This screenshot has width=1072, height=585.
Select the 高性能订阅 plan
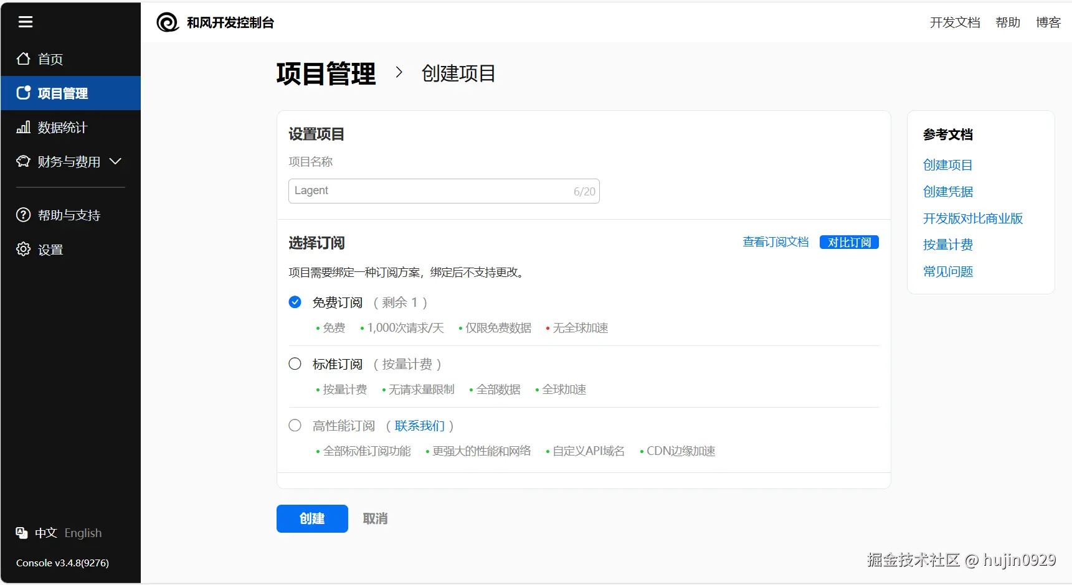295,425
